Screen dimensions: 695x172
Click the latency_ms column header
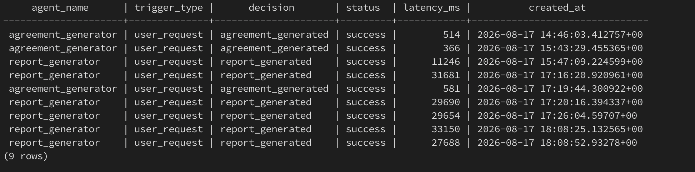tap(431, 8)
